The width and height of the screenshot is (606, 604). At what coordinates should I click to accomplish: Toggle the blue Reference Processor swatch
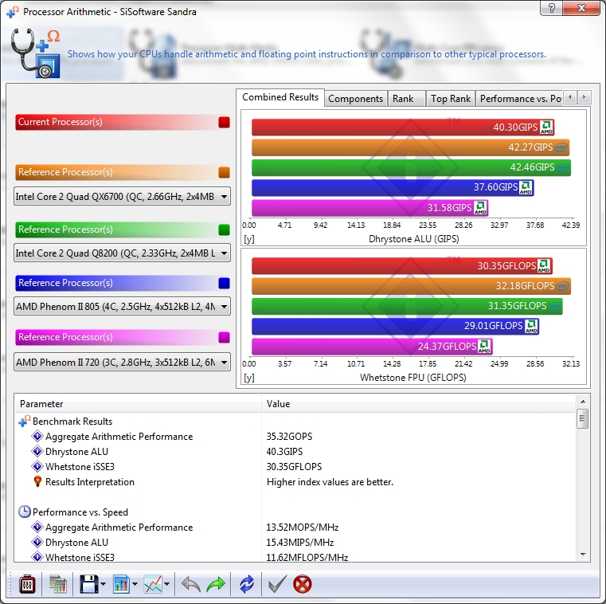pyautogui.click(x=224, y=283)
